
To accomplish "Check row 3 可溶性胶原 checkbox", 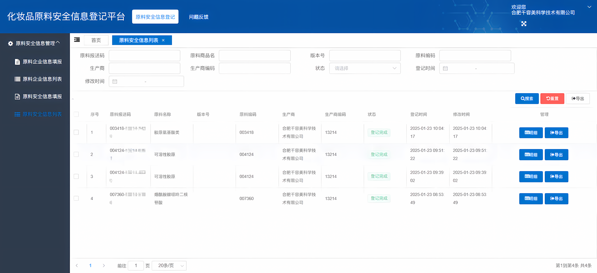I will click(76, 176).
